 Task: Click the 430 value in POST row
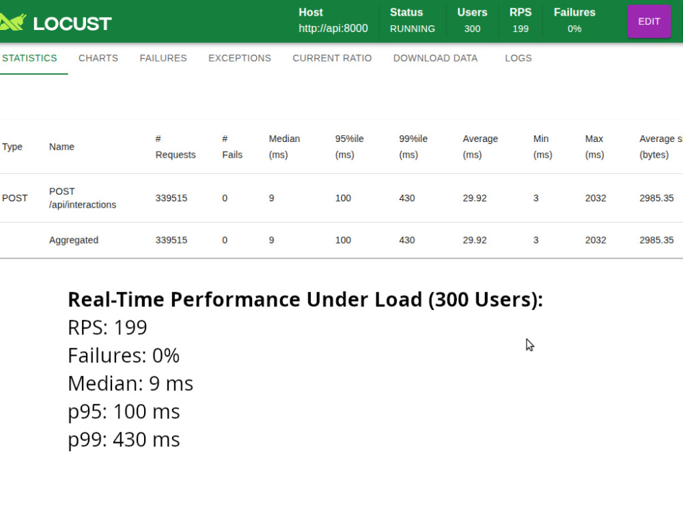[407, 198]
